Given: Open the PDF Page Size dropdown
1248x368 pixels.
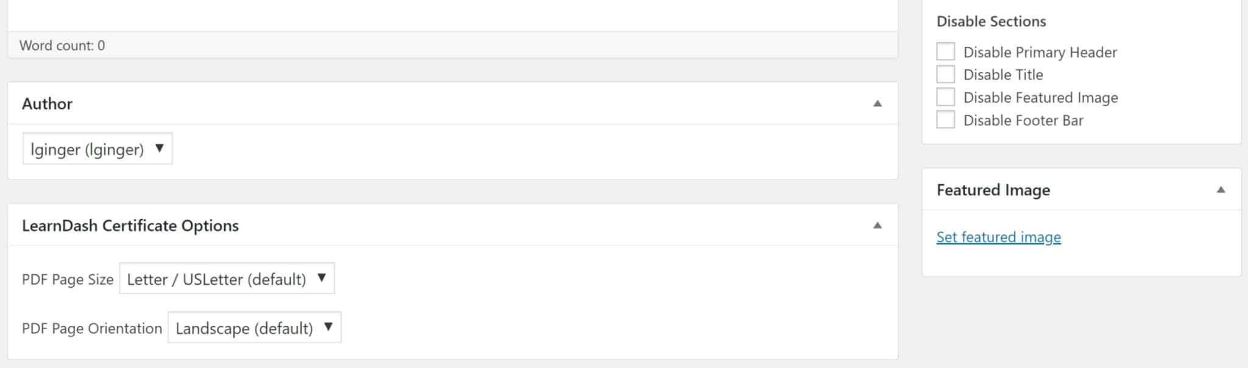Looking at the screenshot, I should coord(227,279).
